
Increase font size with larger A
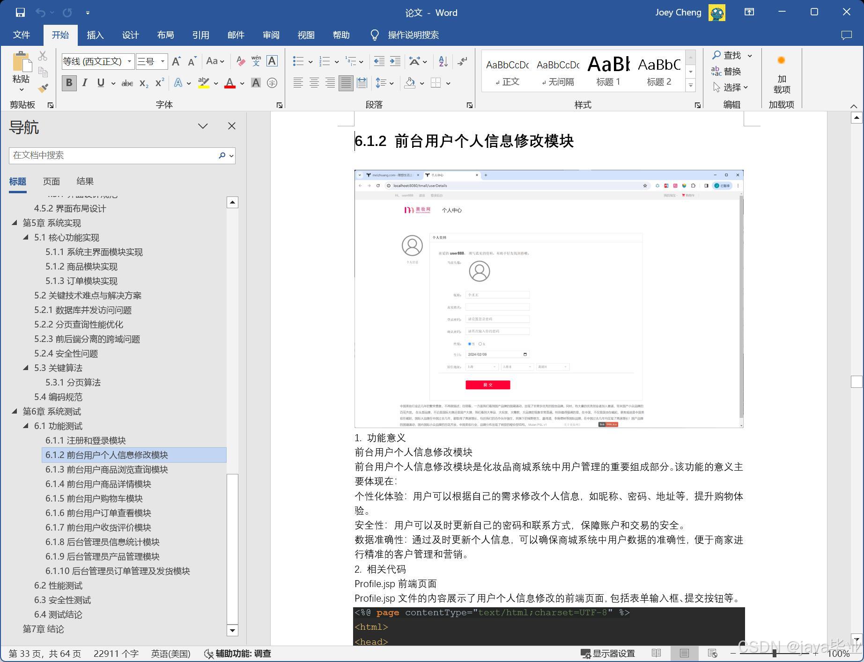click(176, 61)
